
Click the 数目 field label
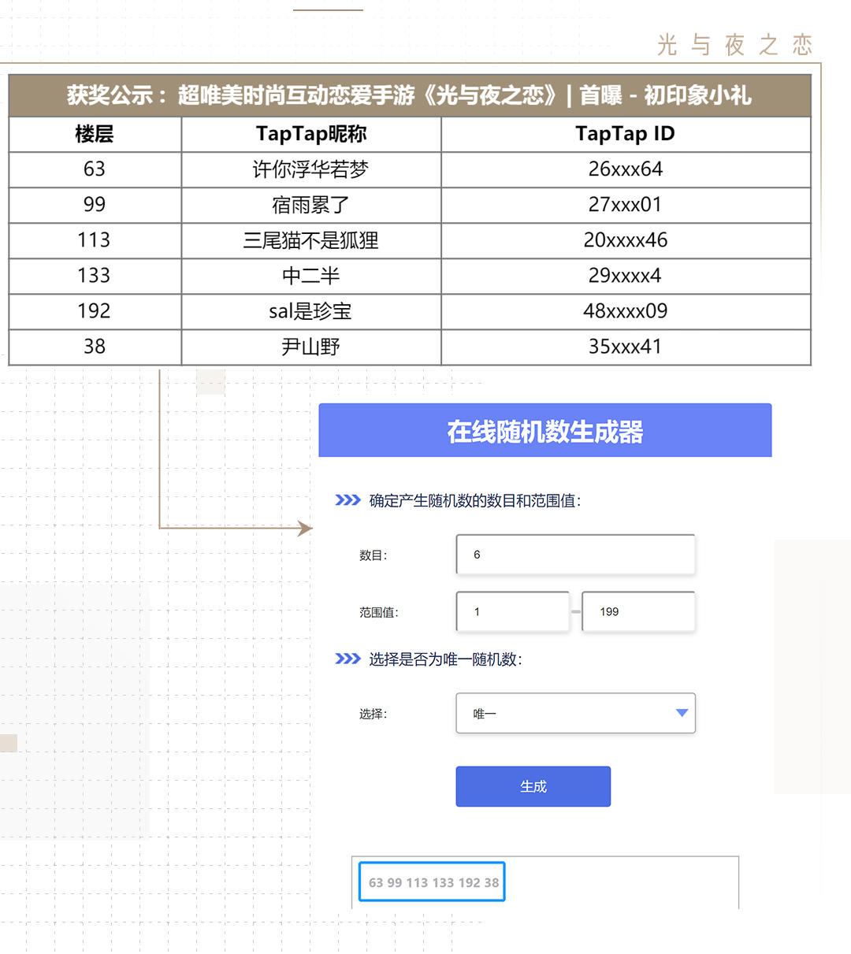[373, 555]
